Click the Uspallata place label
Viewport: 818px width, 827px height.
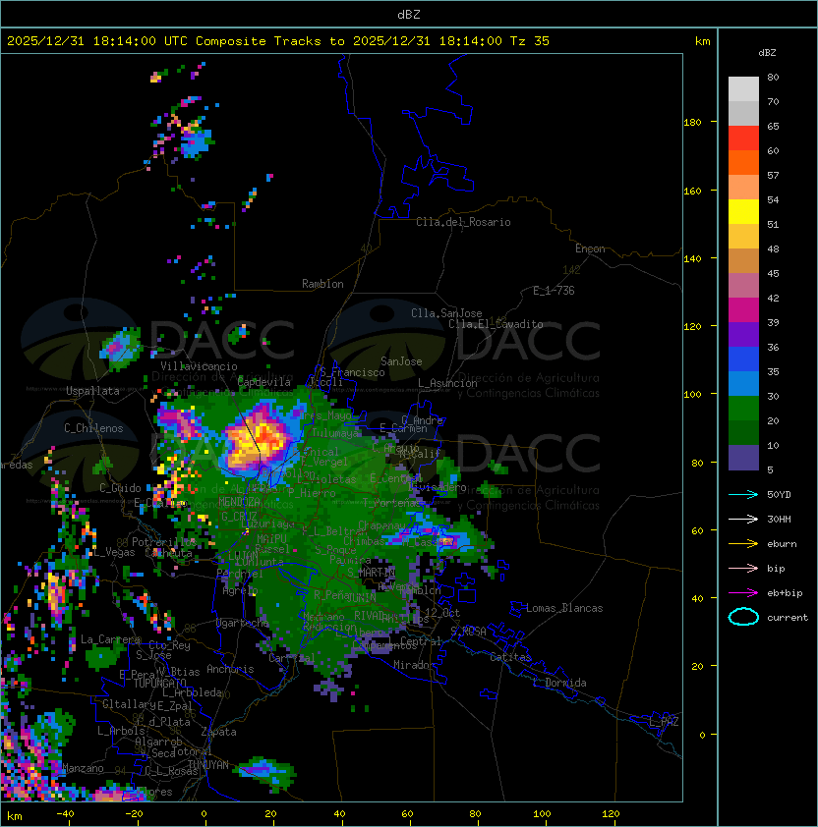coord(92,391)
